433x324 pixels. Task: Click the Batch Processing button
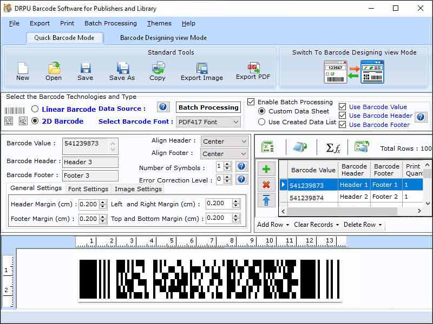(208, 107)
